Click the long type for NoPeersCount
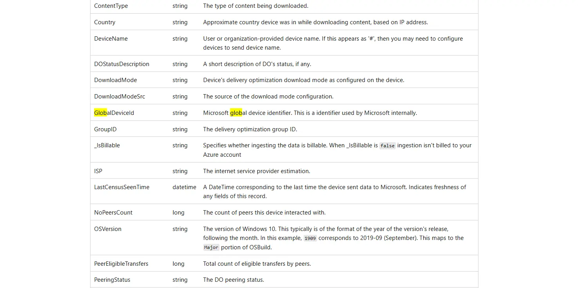The height and width of the screenshot is (288, 578). pyautogui.click(x=178, y=213)
